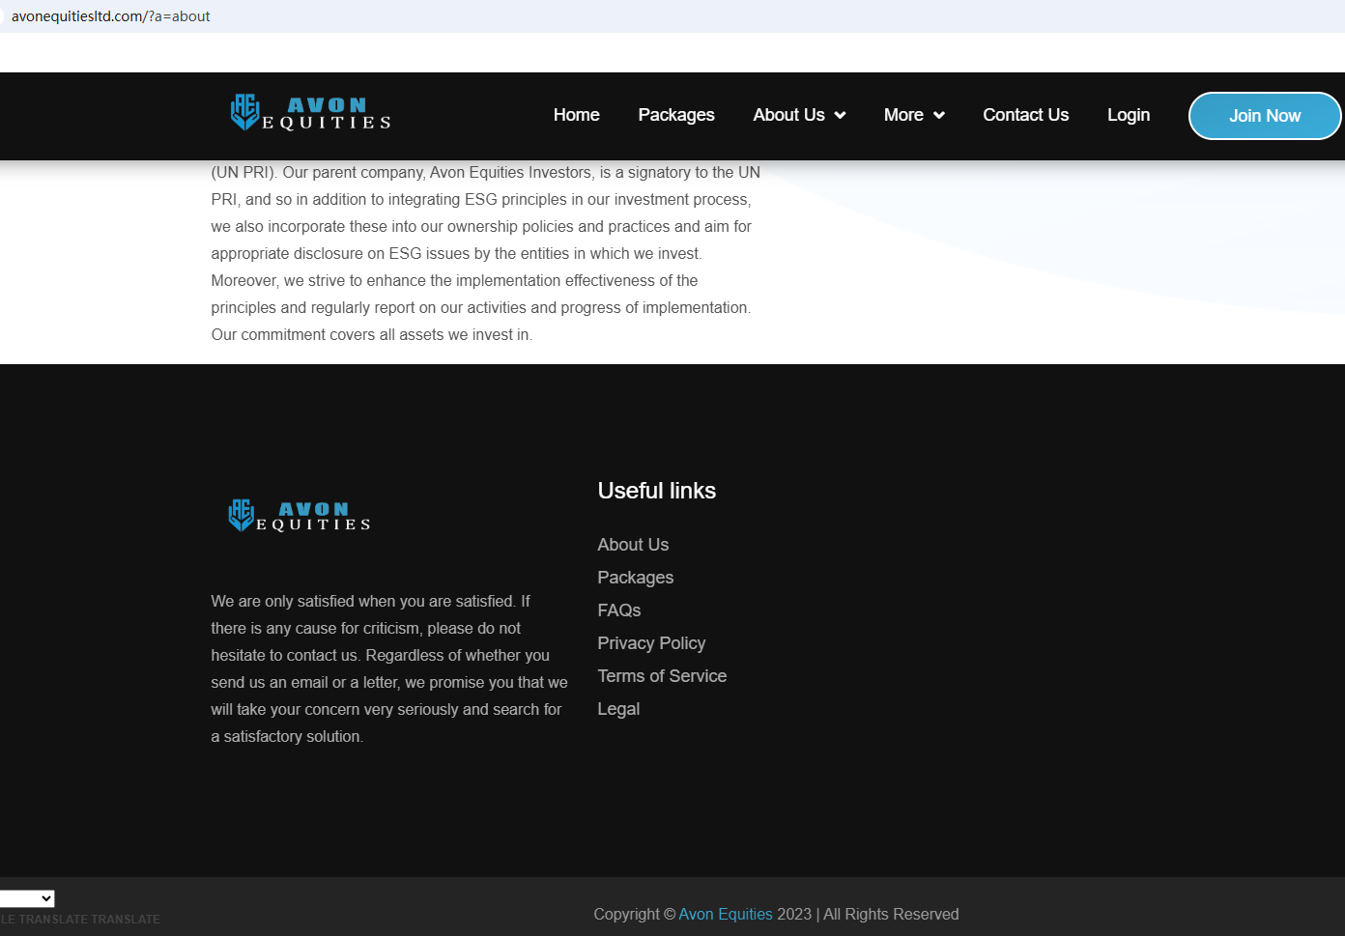
Task: Open Contact Us in the navigation
Action: 1026,115
